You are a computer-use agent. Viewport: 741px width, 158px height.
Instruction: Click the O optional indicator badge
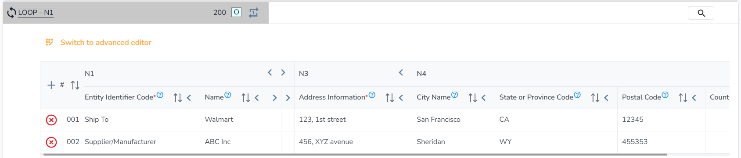[x=236, y=12]
